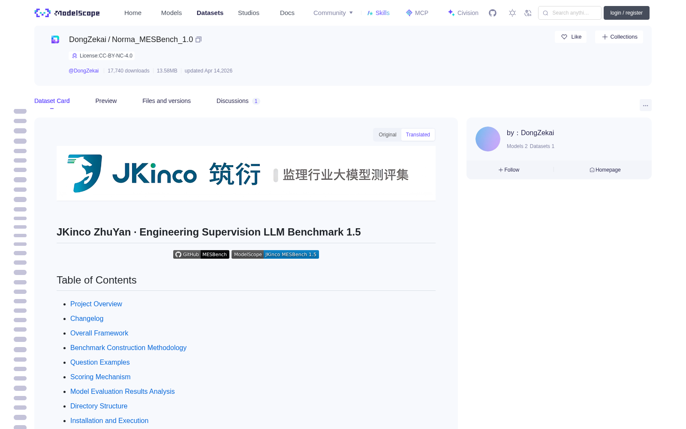Viewport: 686px width, 429px height.
Task: Click the DongZekai namespace in the title
Action: (x=87, y=39)
